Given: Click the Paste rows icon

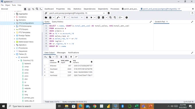Looking at the screenshot, I should point(57,57).
